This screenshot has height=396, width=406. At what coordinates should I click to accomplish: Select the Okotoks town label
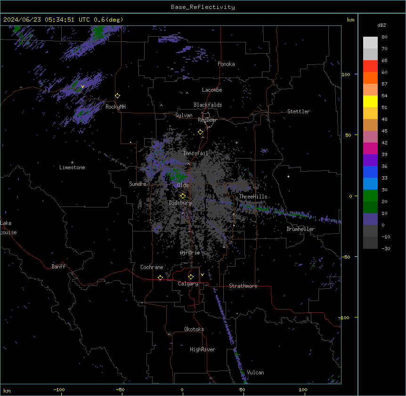tap(194, 329)
